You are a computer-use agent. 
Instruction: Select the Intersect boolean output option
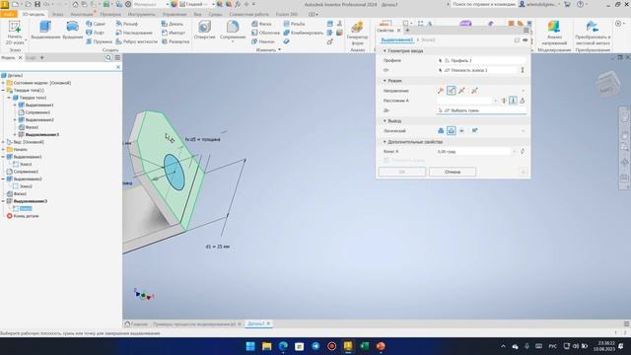[x=461, y=131]
